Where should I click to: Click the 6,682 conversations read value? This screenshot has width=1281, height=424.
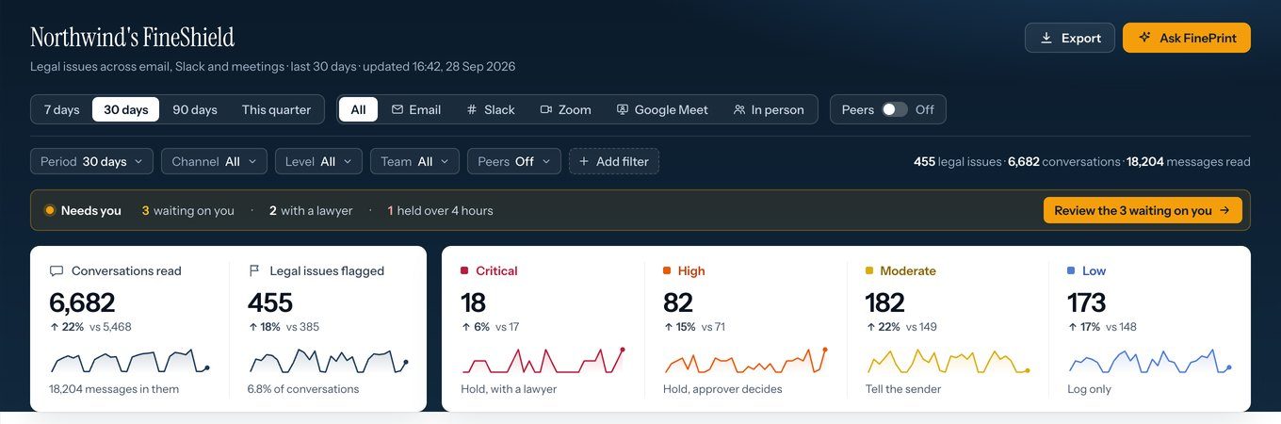click(x=82, y=302)
